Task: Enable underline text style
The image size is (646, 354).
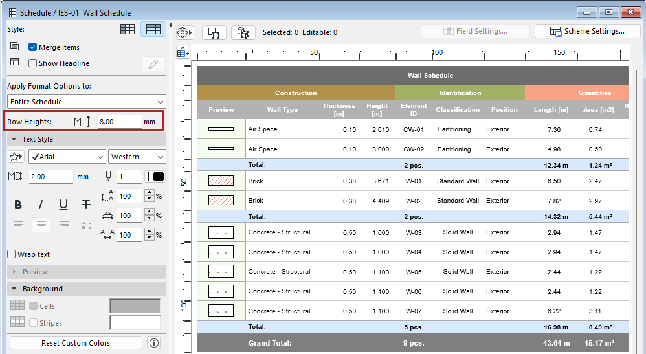Action: coord(63,205)
